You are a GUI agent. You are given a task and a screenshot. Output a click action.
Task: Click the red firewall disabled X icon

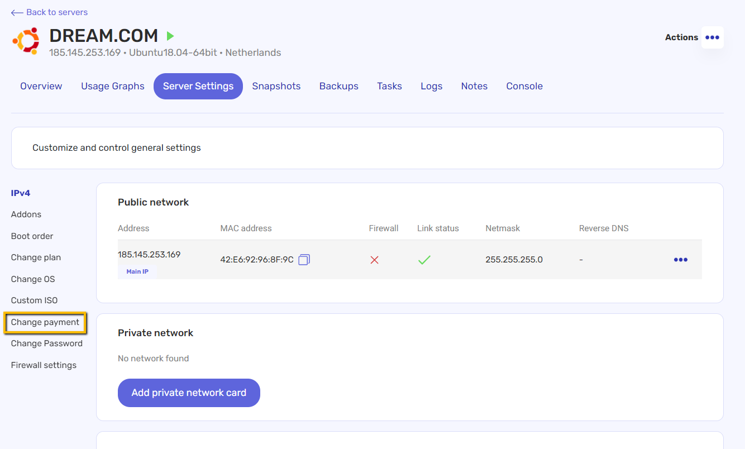[374, 260]
